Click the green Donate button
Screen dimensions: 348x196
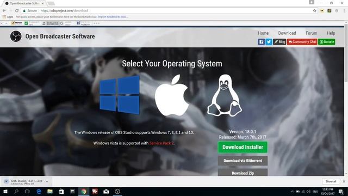pos(327,42)
